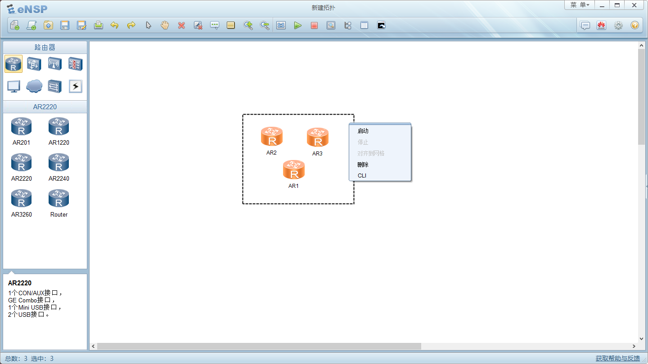Choose CLI from the context menu
Screen dimensions: 648x364
tap(380, 175)
